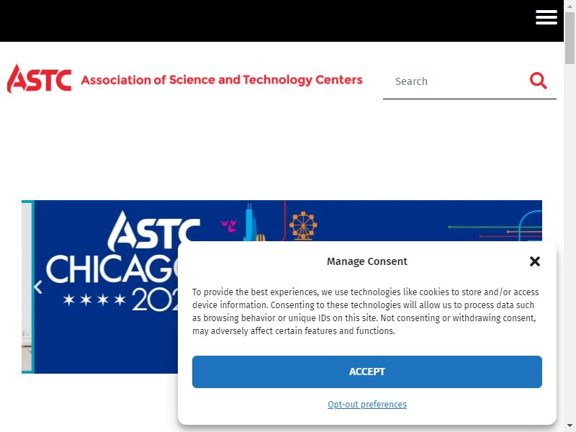Click the Association of Science and Technology Centers title
The height and width of the screenshot is (432, 576).
tap(222, 80)
